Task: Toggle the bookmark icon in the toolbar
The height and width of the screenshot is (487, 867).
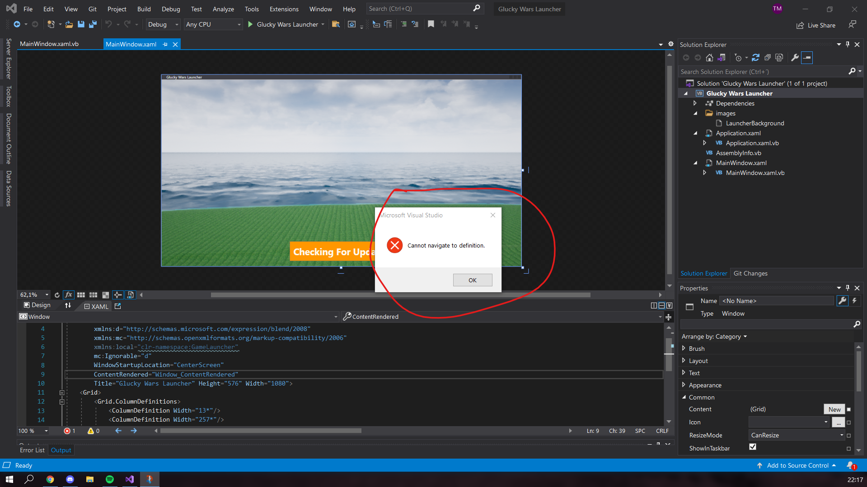Action: point(431,24)
